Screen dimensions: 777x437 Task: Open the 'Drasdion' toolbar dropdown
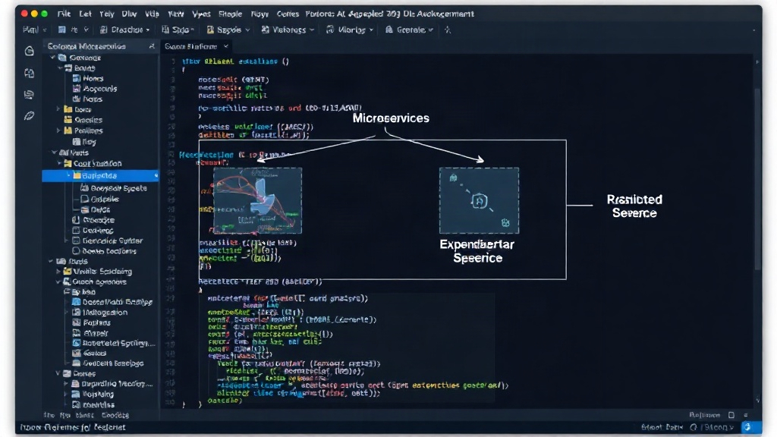pyautogui.click(x=125, y=30)
